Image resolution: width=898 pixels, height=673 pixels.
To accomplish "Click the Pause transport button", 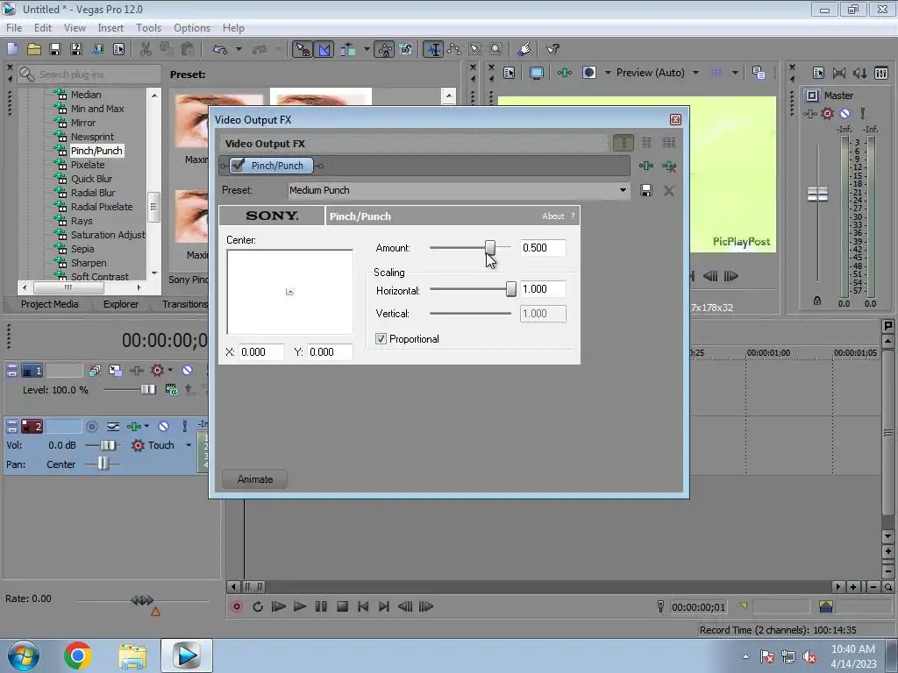I will 321,606.
